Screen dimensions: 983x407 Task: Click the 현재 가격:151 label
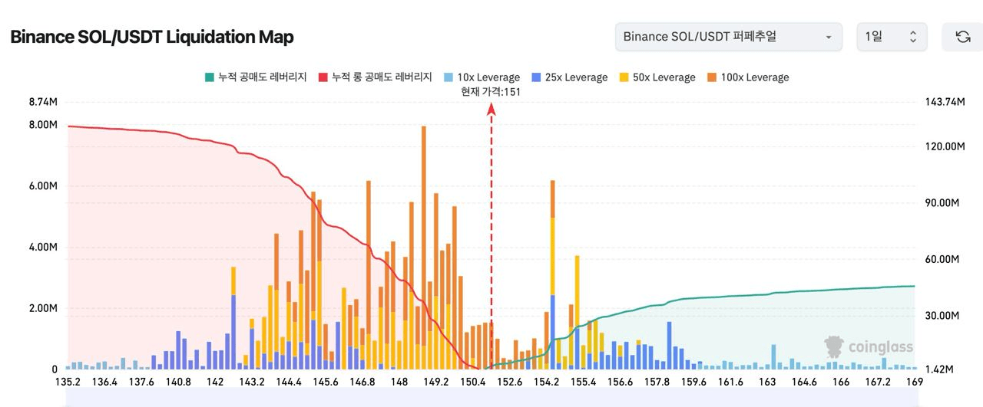point(491,92)
